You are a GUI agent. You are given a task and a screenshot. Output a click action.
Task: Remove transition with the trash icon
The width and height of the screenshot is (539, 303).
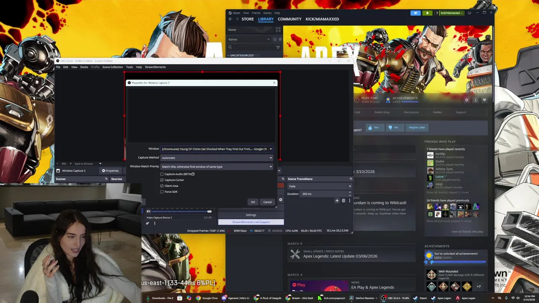coord(343,201)
